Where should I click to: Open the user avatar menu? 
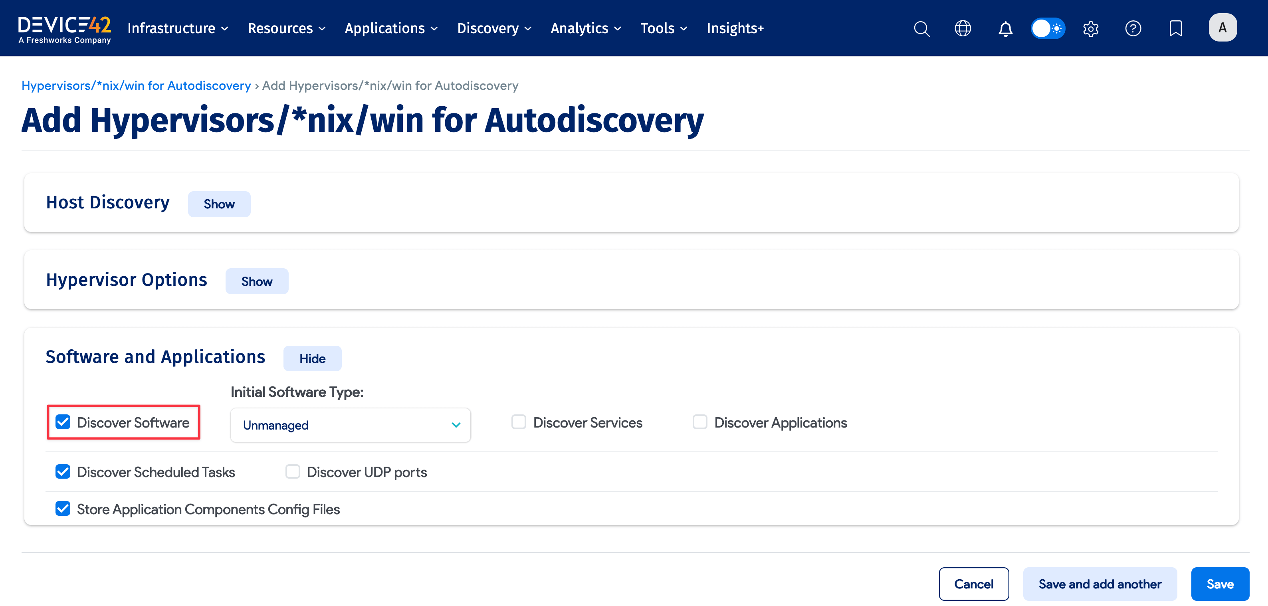point(1222,27)
